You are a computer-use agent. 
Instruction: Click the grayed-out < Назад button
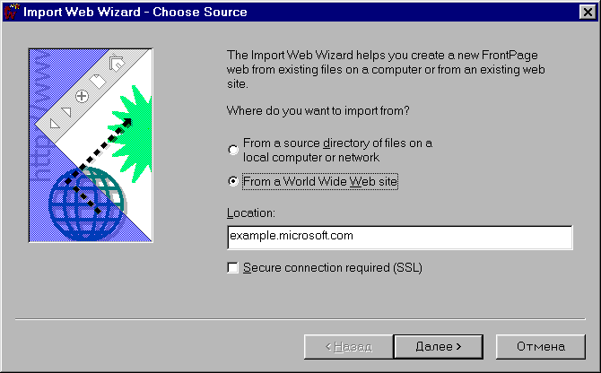(347, 345)
